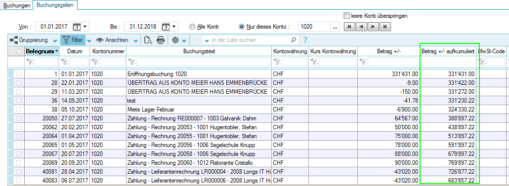Open Kurs Kontowährung column filter icon
Screen dimensions: 509x186
click(x=314, y=61)
